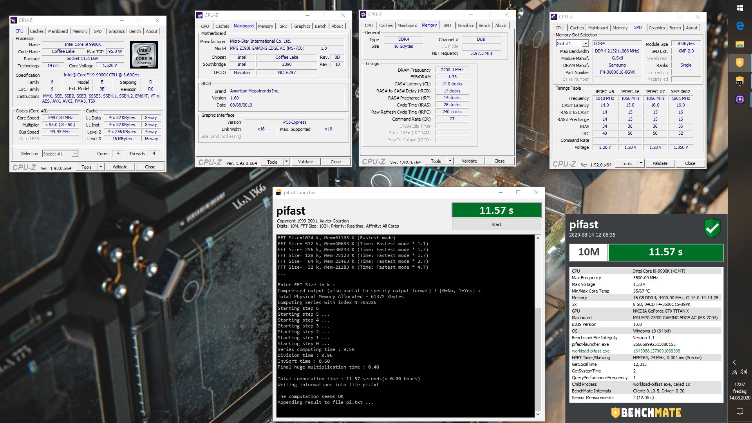The height and width of the screenshot is (423, 752).
Task: Click the XMP-3602 frequency 1801 MHz cell
Action: tap(681, 98)
